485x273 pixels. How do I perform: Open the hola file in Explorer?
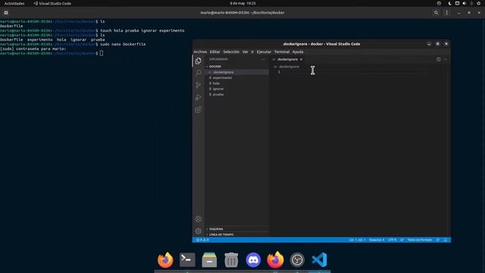(237, 83)
